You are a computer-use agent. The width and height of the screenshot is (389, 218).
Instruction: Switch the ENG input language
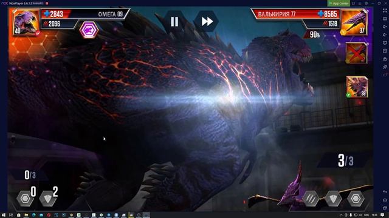click(x=367, y=215)
